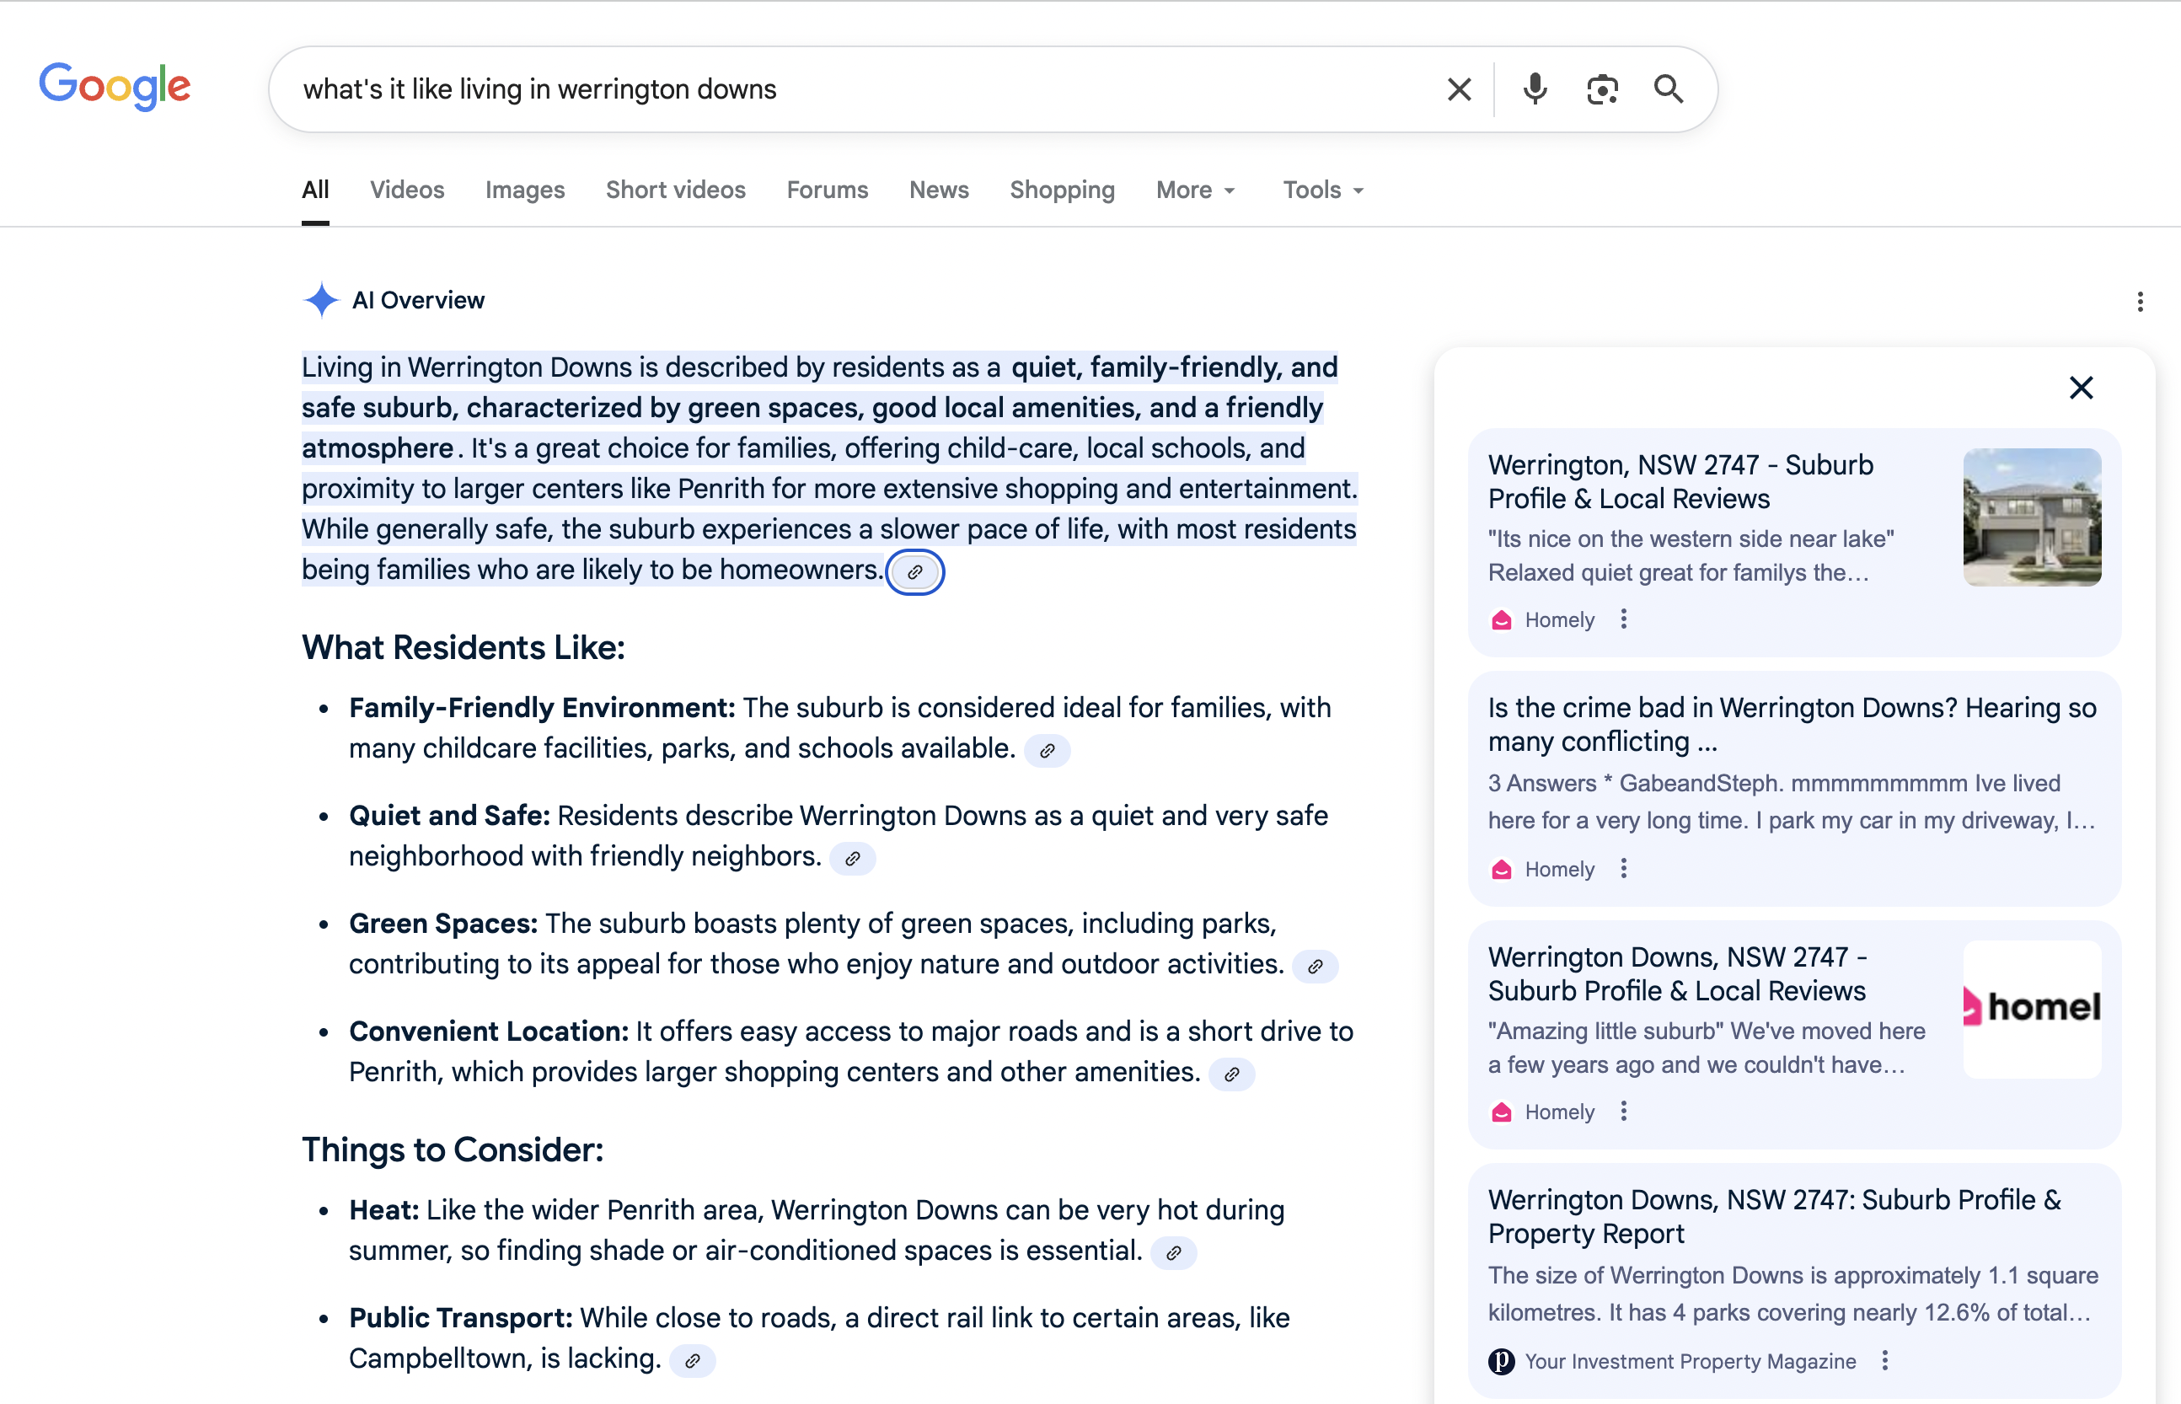The width and height of the screenshot is (2181, 1404).
Task: Click the magnifying glass search button
Action: click(x=1669, y=89)
